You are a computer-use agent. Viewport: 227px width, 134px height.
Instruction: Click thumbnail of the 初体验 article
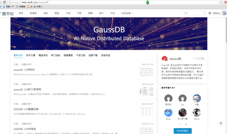pyautogui.click(x=146, y=130)
